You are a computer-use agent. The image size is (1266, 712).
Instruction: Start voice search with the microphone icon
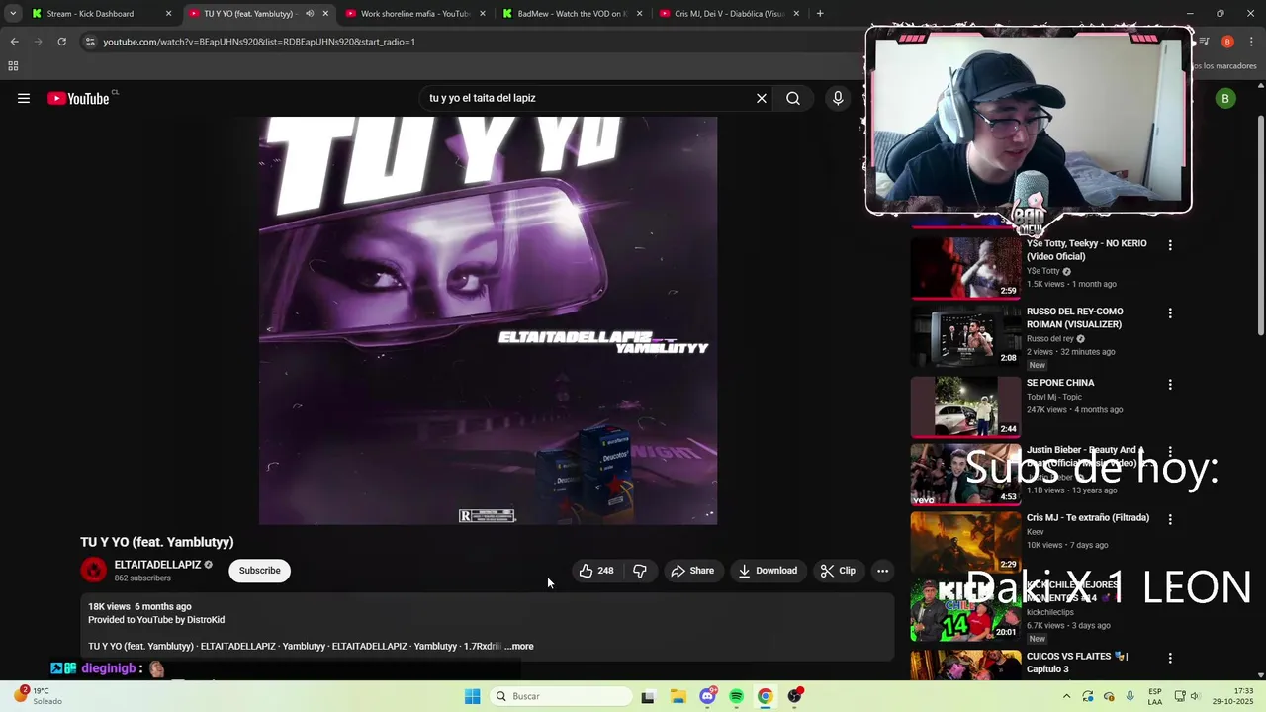pos(838,98)
